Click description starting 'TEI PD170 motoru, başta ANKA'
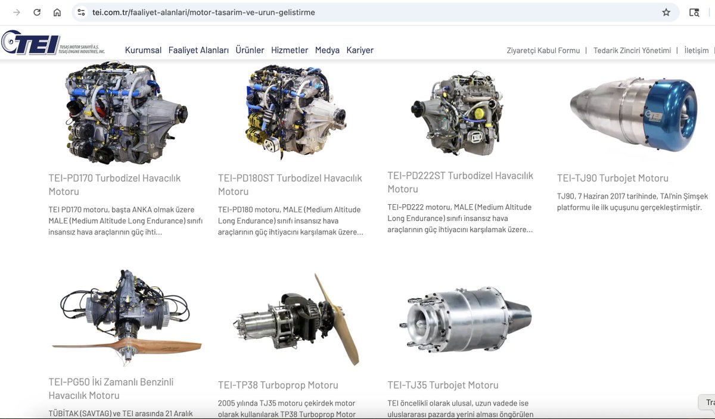The width and height of the screenshot is (715, 419). 126,221
